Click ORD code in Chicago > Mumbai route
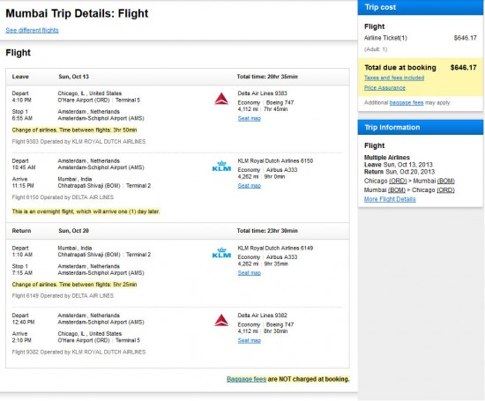 (x=398, y=181)
